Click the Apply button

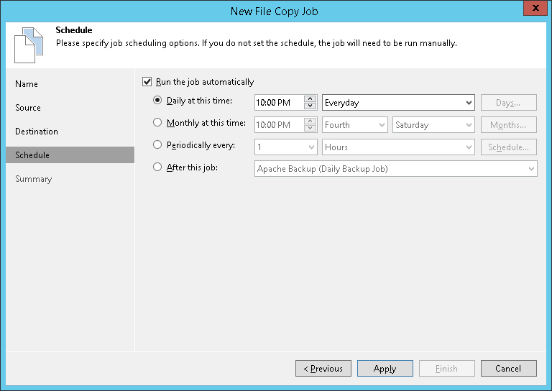tap(385, 369)
